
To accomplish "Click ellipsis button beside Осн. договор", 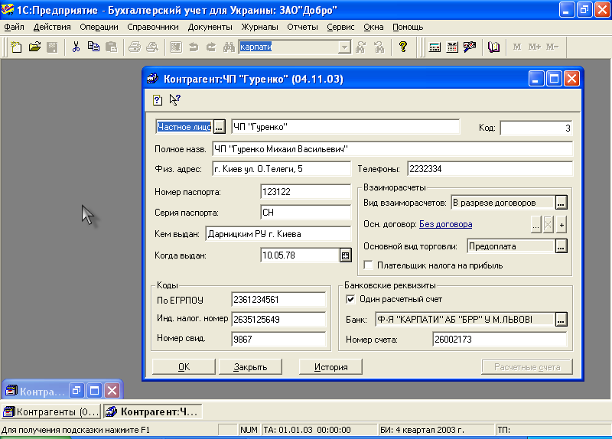I will pyautogui.click(x=536, y=225).
